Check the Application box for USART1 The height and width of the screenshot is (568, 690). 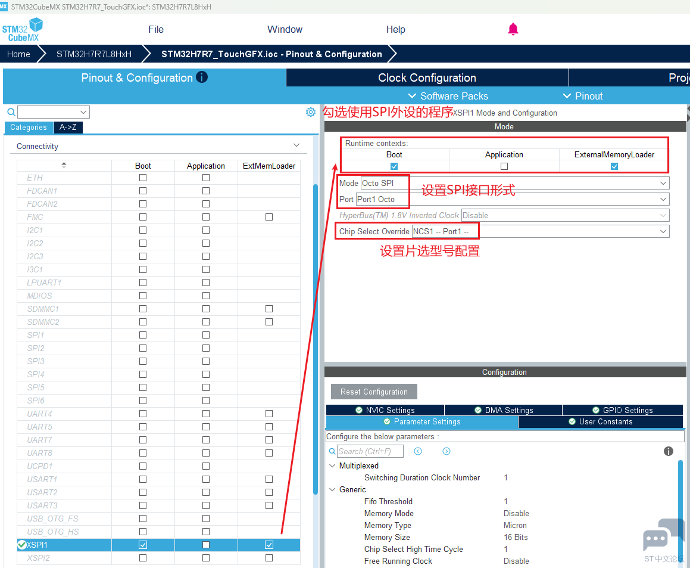tap(206, 479)
